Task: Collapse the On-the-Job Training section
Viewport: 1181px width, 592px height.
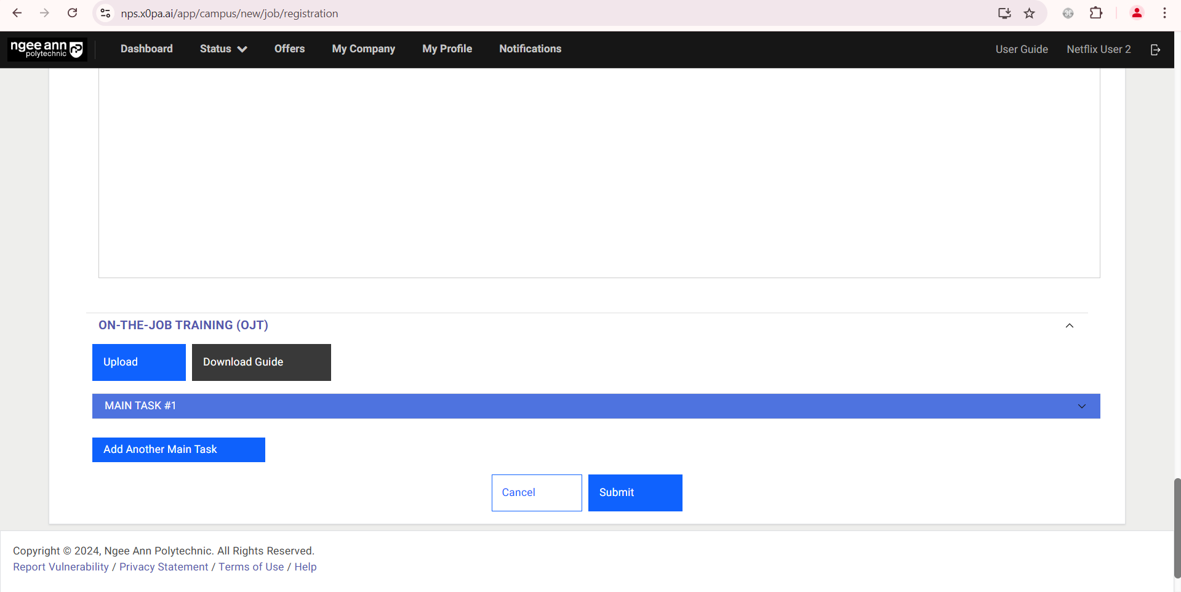Action: [x=1069, y=326]
